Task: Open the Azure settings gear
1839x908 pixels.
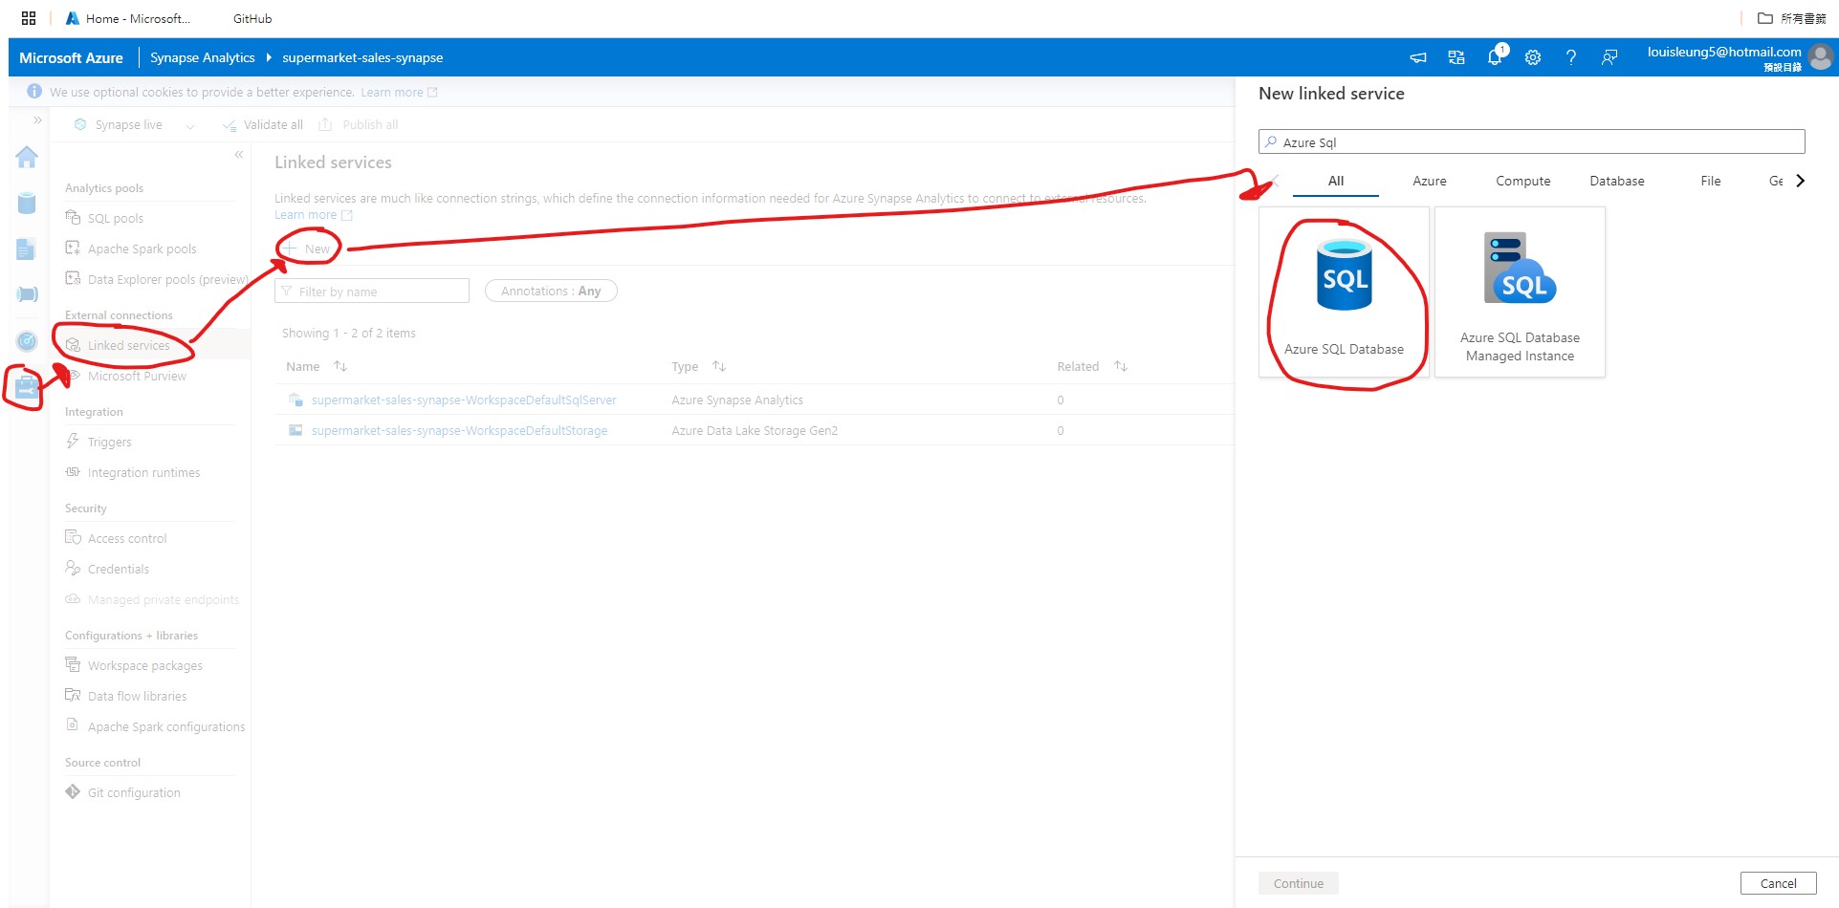Action: [1532, 56]
